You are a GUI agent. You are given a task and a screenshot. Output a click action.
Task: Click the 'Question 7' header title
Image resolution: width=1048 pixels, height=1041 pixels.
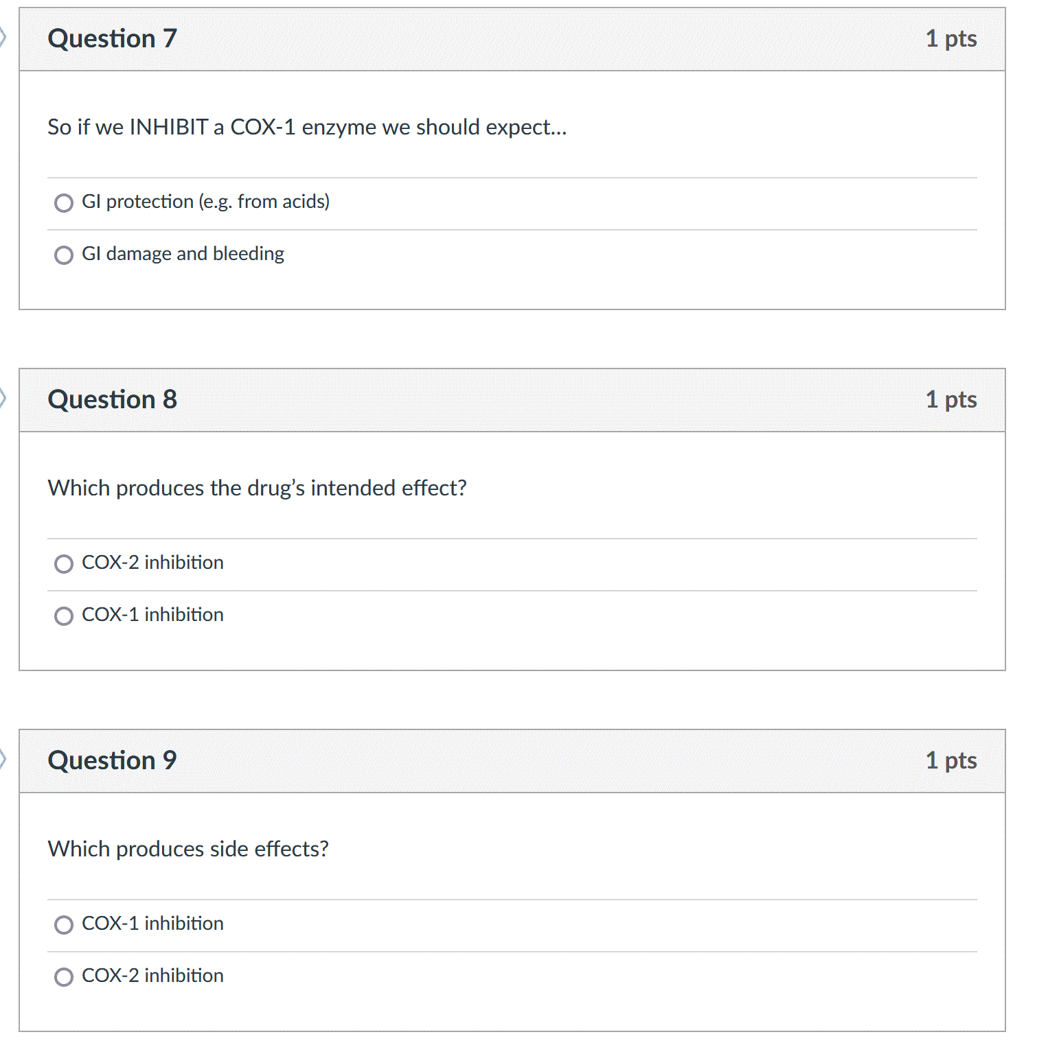(x=113, y=39)
